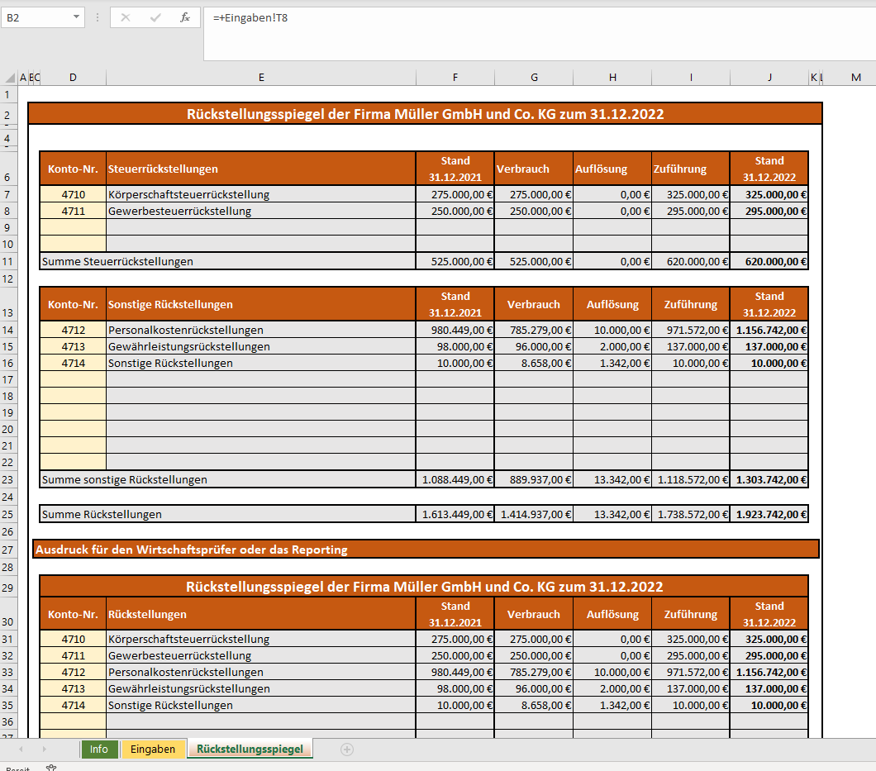Screen dimensions: 876x771
Task: Click Gewerbesteuerrückstellung in row 8
Action: coord(261,212)
